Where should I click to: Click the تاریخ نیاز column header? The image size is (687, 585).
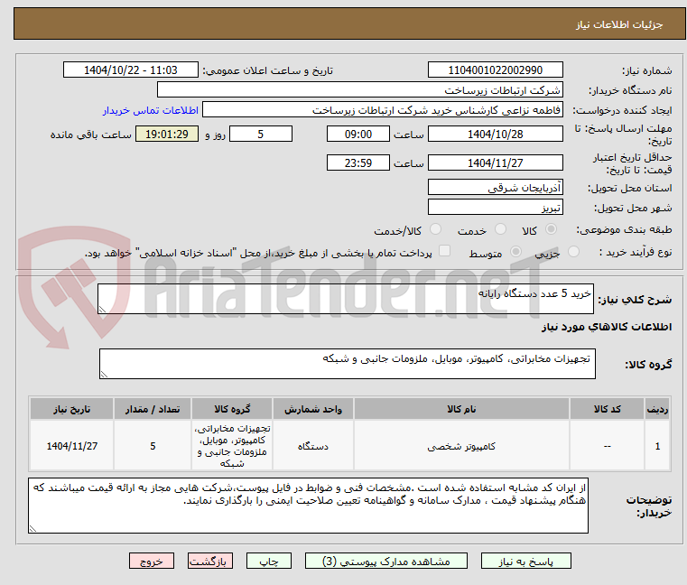click(72, 409)
